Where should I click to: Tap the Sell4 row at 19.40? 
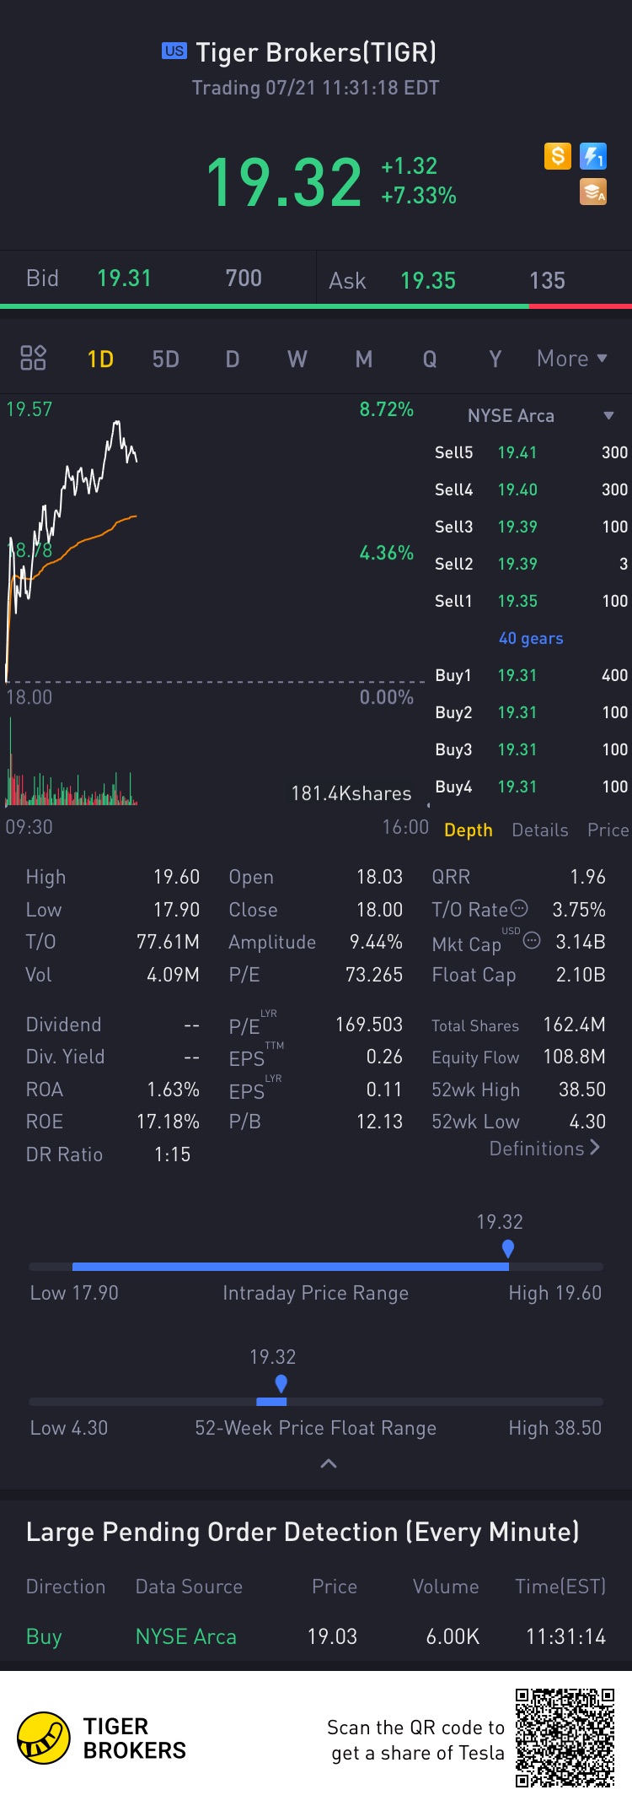[x=531, y=490]
